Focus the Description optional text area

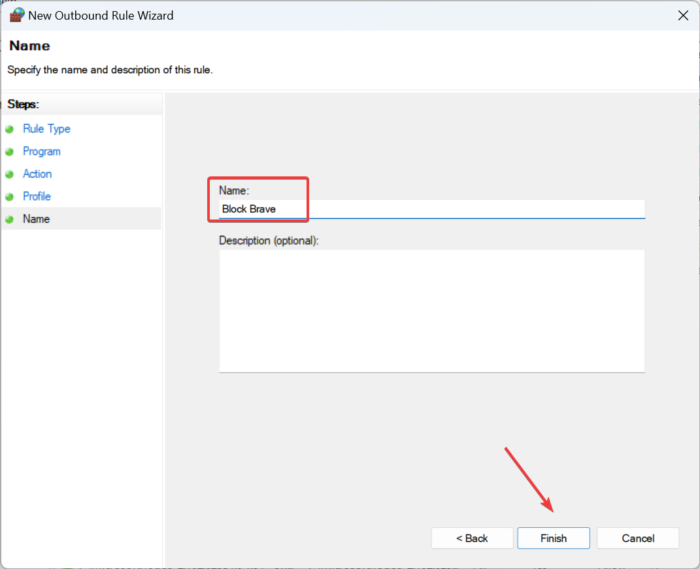pos(431,311)
